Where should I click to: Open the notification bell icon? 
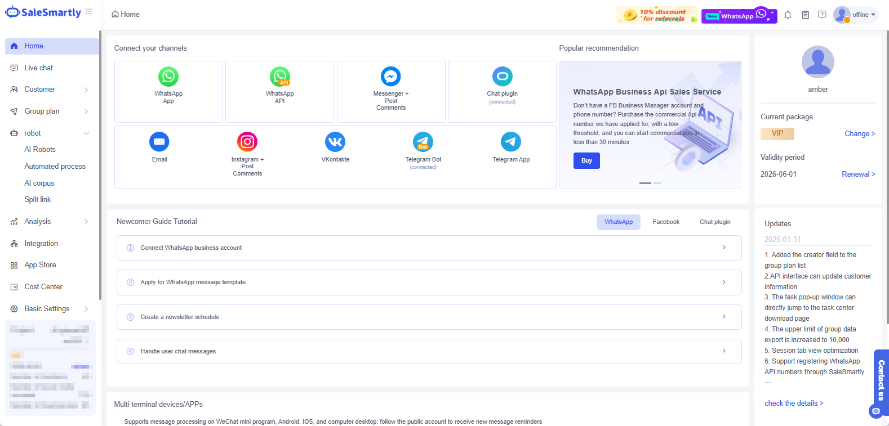click(x=788, y=15)
